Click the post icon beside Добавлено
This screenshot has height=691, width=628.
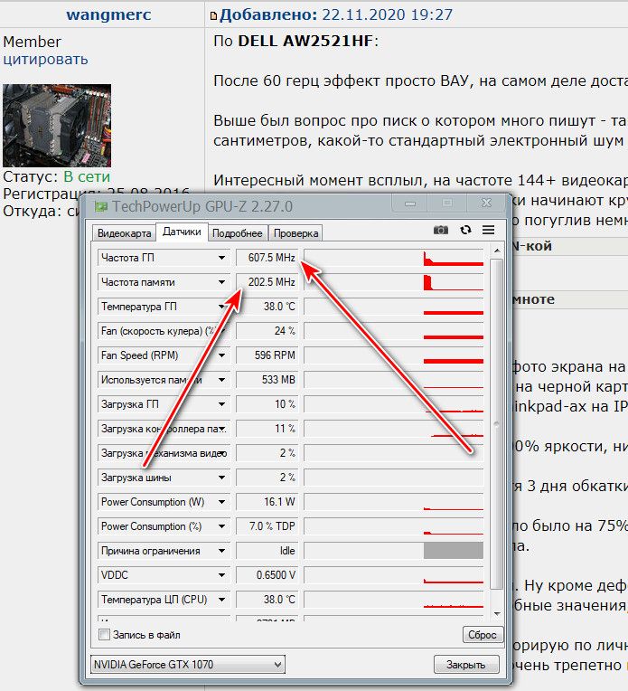pos(213,16)
